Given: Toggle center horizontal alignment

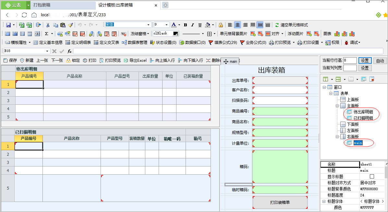Looking at the screenshot, I should (x=237, y=25).
